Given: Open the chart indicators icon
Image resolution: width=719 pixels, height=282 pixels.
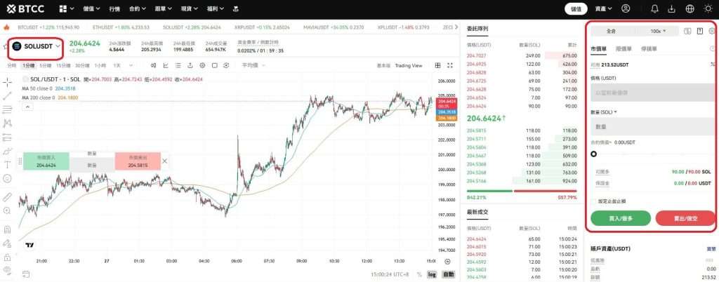Looking at the screenshot, I should [x=166, y=65].
